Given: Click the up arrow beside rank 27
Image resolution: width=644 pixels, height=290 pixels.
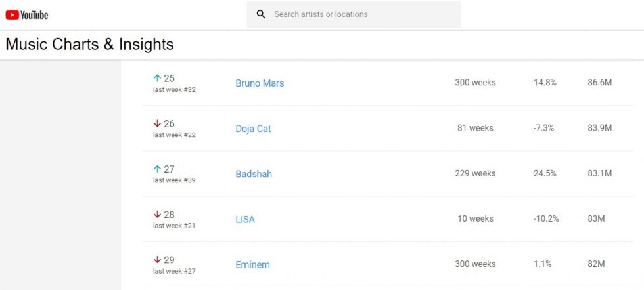Looking at the screenshot, I should tap(157, 169).
